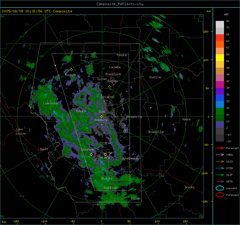Screen dimensions: 240x225
Task: Click the red forecast ellipse legend icon
Action: click(220, 195)
